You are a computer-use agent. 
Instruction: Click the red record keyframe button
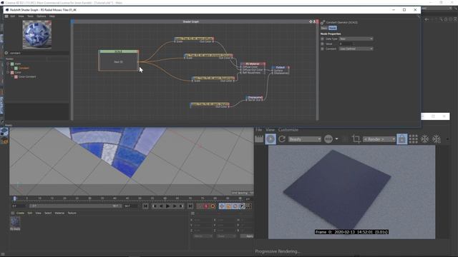coord(206,206)
